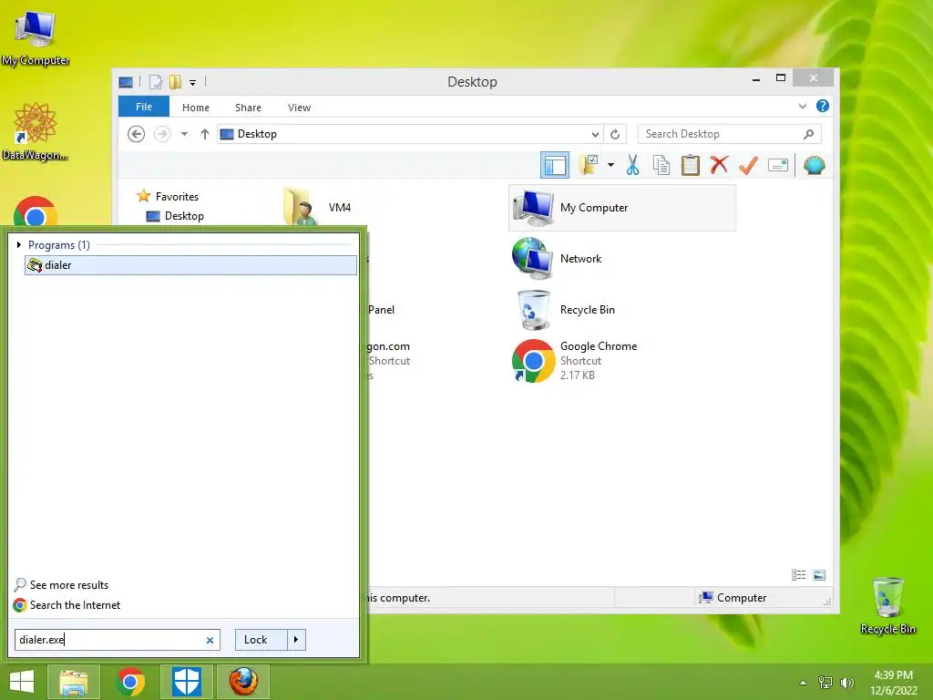Expand the Lock button arrow menu
This screenshot has height=700, width=933.
pos(296,639)
